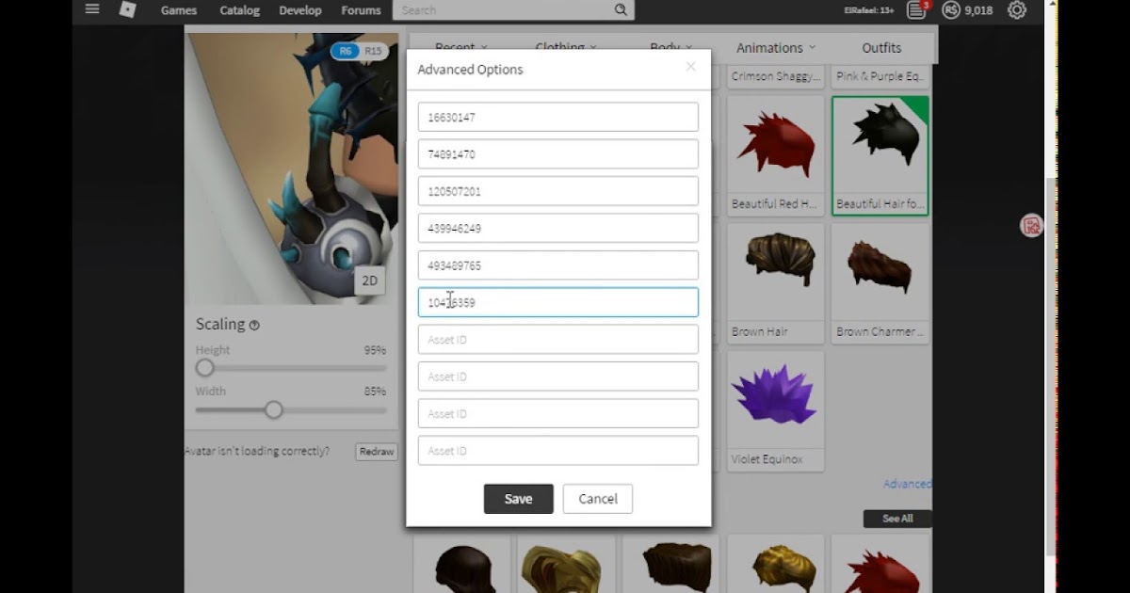Image resolution: width=1130 pixels, height=593 pixels.
Task: Click the Crimson Shaggy item label
Action: point(776,76)
